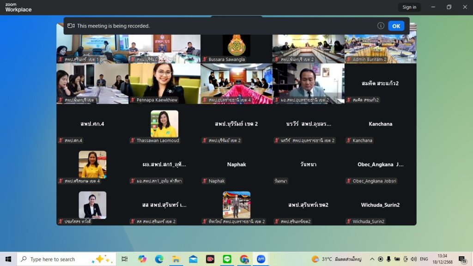Click the Sign in button

pyautogui.click(x=409, y=7)
